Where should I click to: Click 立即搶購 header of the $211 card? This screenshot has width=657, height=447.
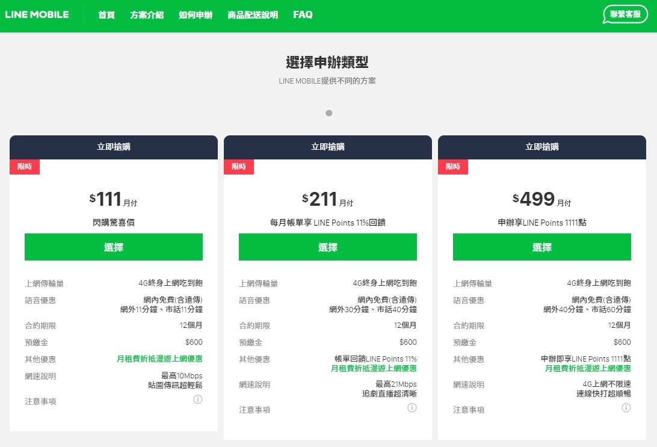point(328,147)
